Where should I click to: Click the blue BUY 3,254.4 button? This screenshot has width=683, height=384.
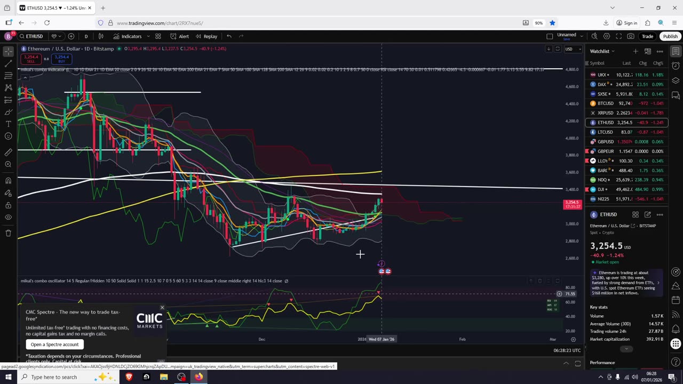61,58
